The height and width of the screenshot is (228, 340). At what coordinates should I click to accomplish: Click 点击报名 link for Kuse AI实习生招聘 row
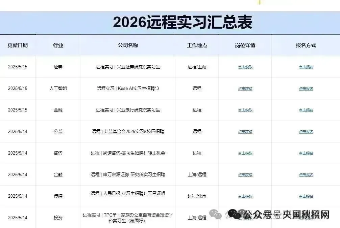[306, 89]
